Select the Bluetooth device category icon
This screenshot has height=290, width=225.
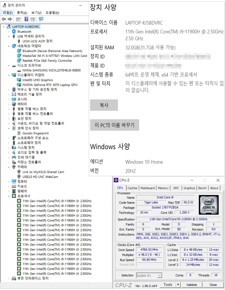point(14,32)
